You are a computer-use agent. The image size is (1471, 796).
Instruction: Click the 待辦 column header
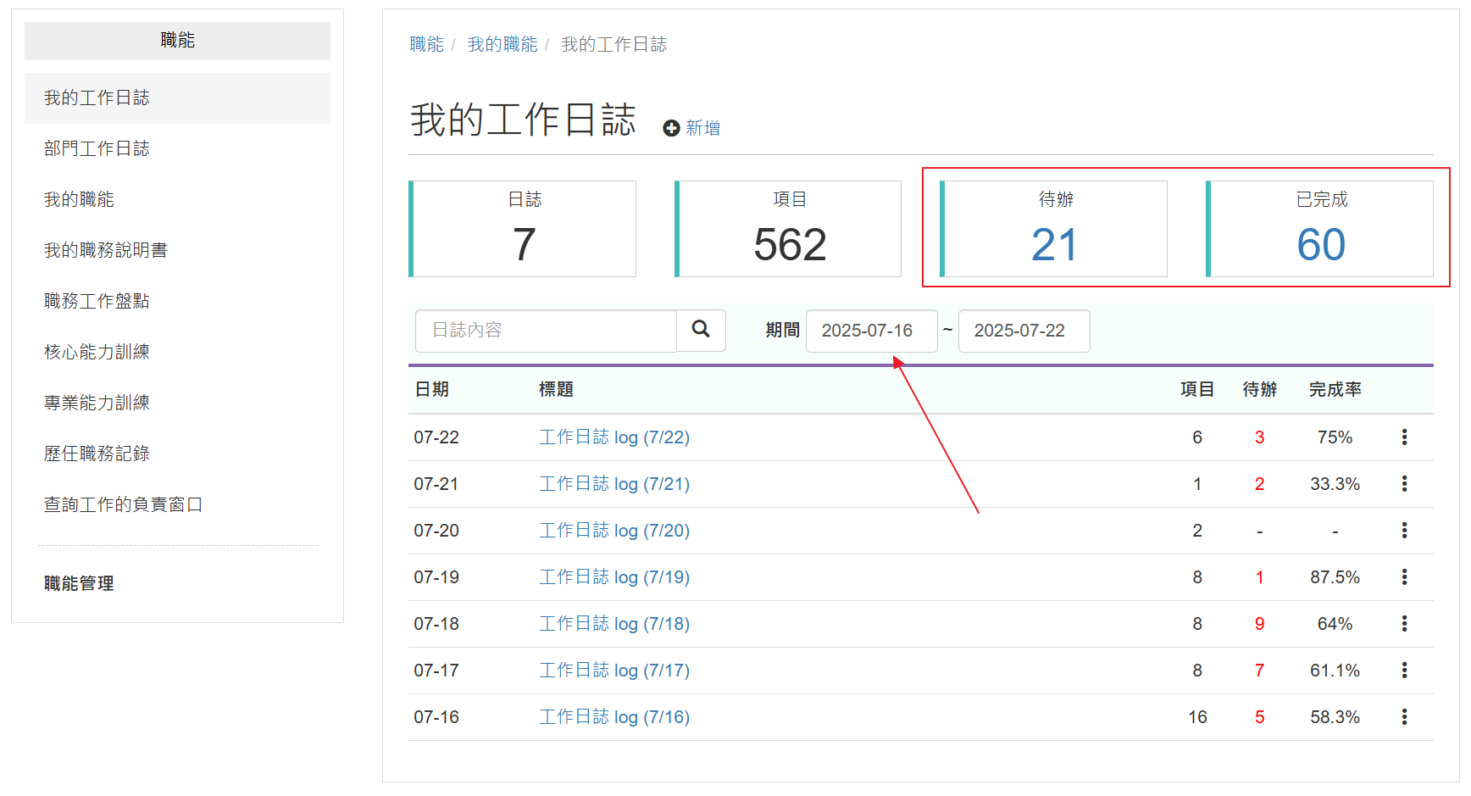[x=1259, y=389]
